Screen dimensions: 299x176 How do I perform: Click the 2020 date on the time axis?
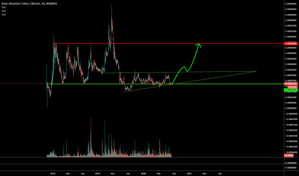pyautogui.click(x=143, y=173)
